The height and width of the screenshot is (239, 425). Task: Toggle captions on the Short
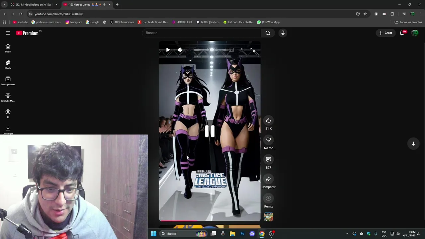pos(231,50)
